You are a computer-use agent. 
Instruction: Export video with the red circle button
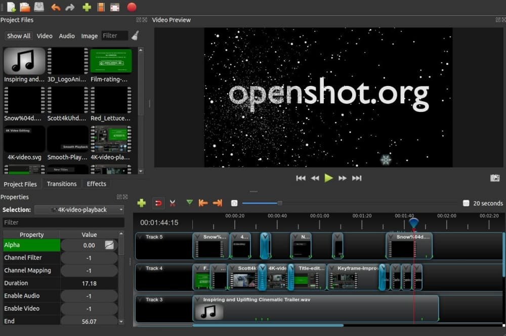[x=132, y=7]
